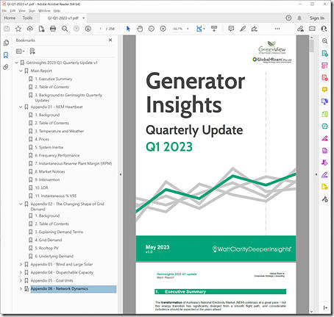Open the zoom percentage dropdown

point(188,29)
